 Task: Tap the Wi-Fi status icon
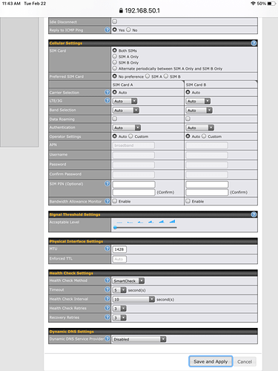(253, 4)
